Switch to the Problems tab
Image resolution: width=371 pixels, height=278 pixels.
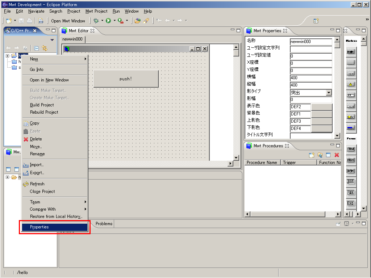click(x=104, y=224)
